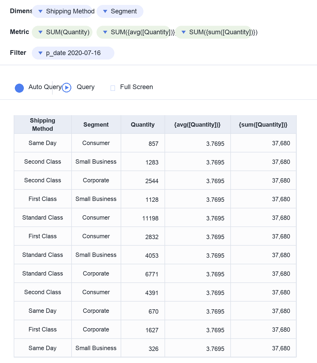Open the SUM({avg([Quantity])}) metric arrow
The width and height of the screenshot is (317, 363).
point(105,32)
